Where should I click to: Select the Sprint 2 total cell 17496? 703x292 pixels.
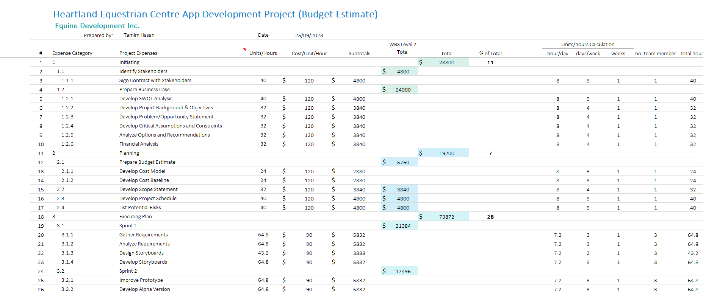pyautogui.click(x=402, y=271)
